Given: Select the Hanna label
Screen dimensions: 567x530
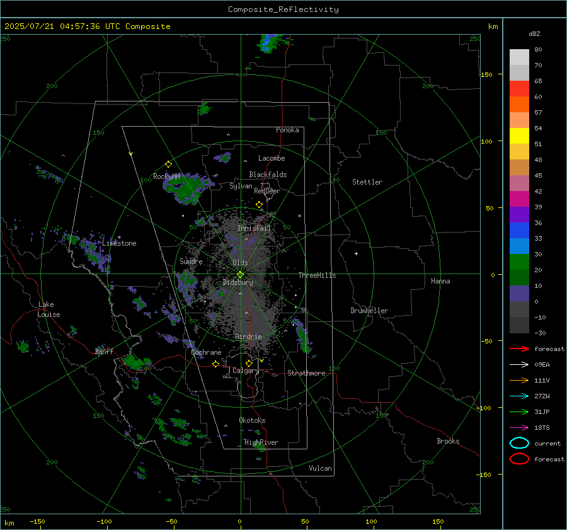Looking at the screenshot, I should click(440, 282).
